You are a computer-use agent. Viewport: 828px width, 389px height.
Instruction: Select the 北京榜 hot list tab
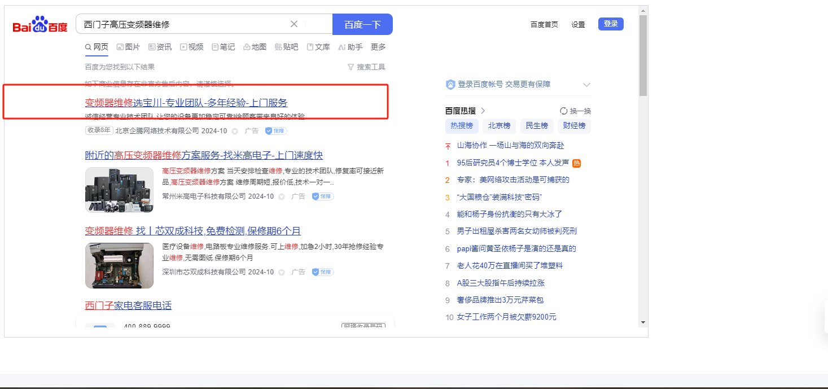(499, 125)
